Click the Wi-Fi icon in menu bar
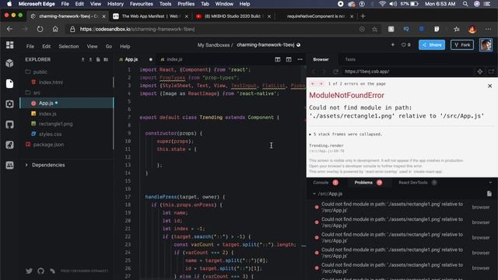The width and height of the screenshot is (498, 280). [x=382, y=4]
